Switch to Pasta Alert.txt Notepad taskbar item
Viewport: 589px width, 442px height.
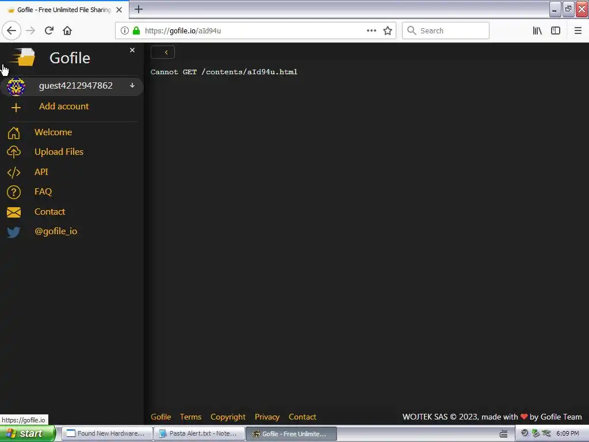[x=199, y=433]
